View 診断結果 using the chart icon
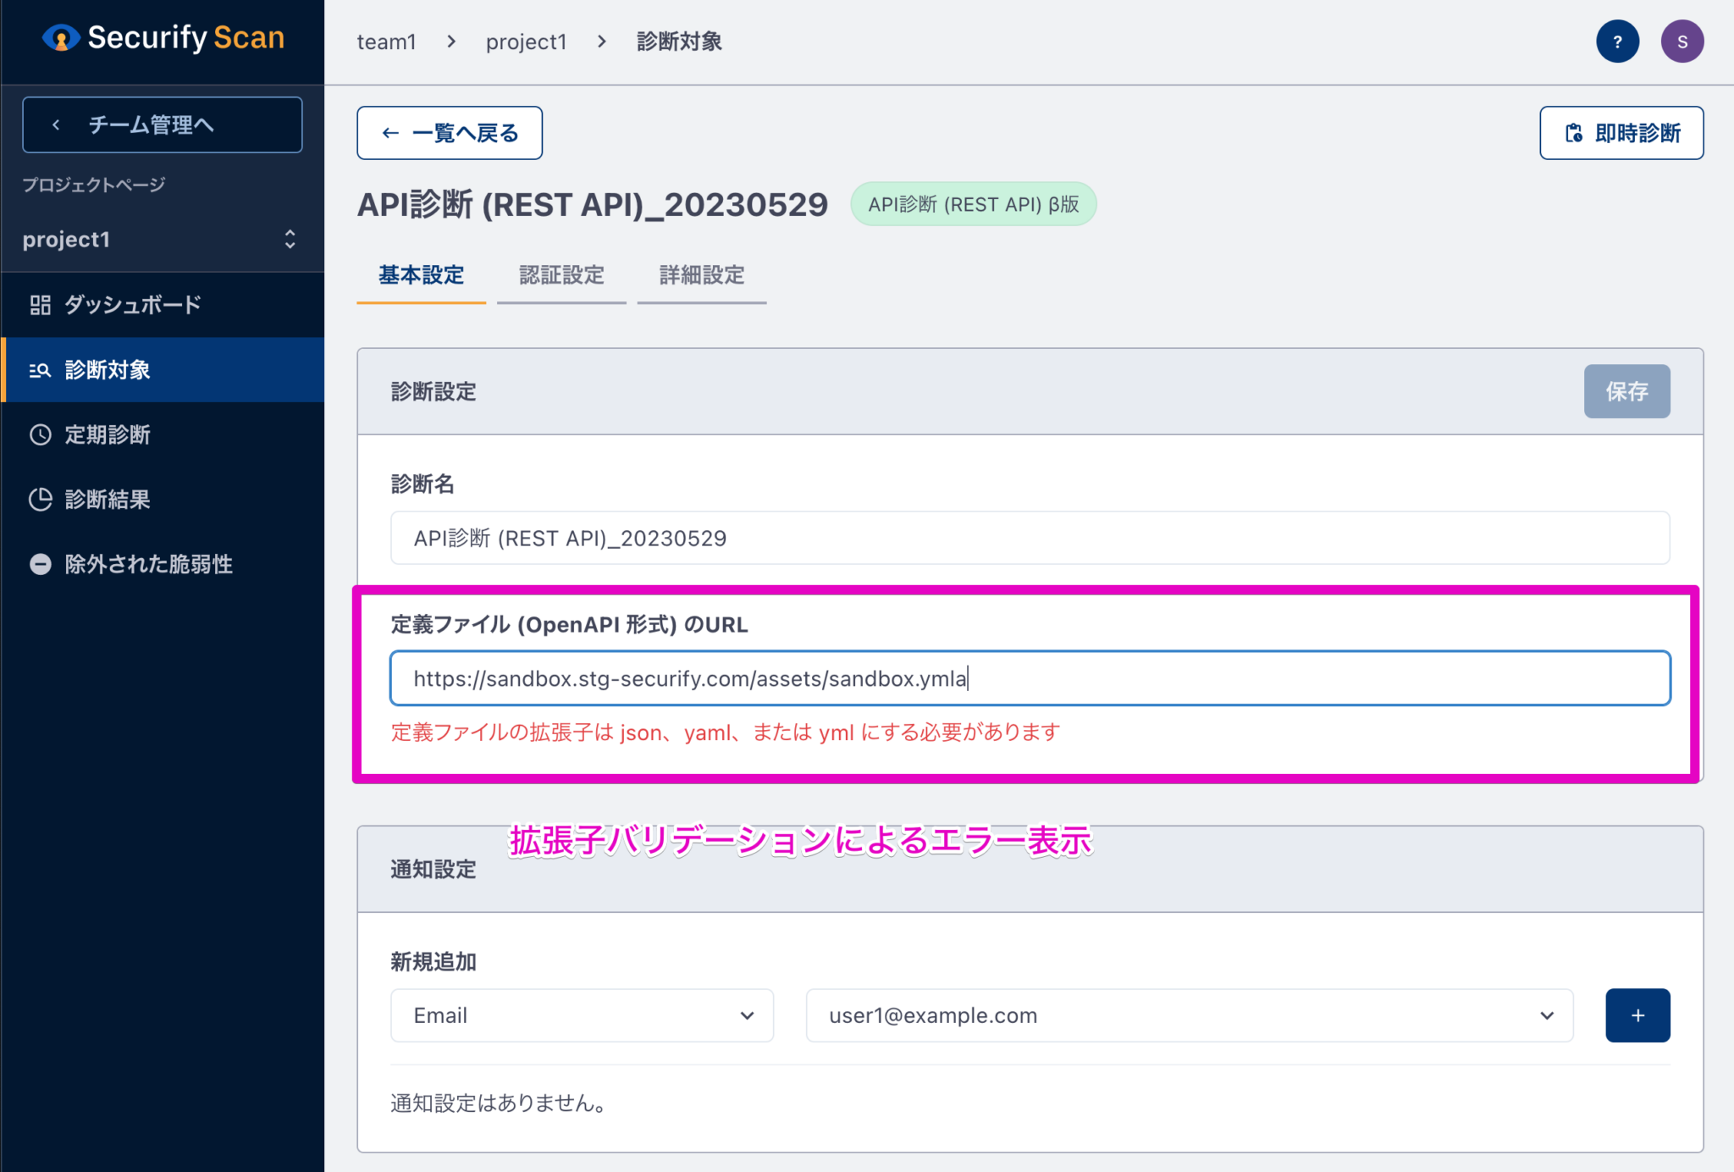Image resolution: width=1734 pixels, height=1172 pixels. click(40, 500)
